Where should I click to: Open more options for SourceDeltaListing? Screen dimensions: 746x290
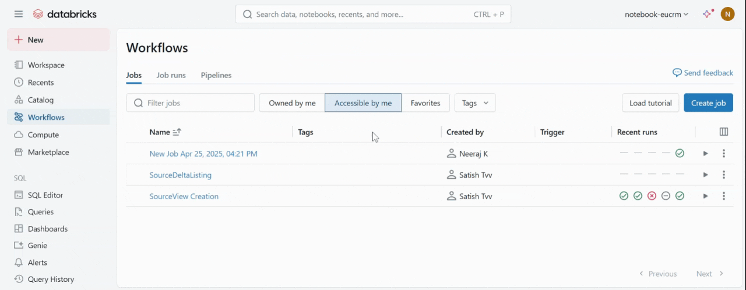tap(724, 175)
